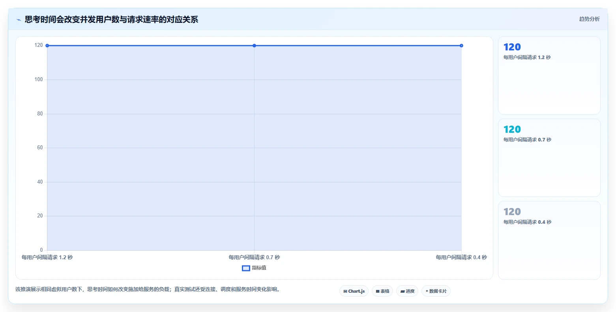
Task: Select the 表格 chip
Action: click(382, 291)
